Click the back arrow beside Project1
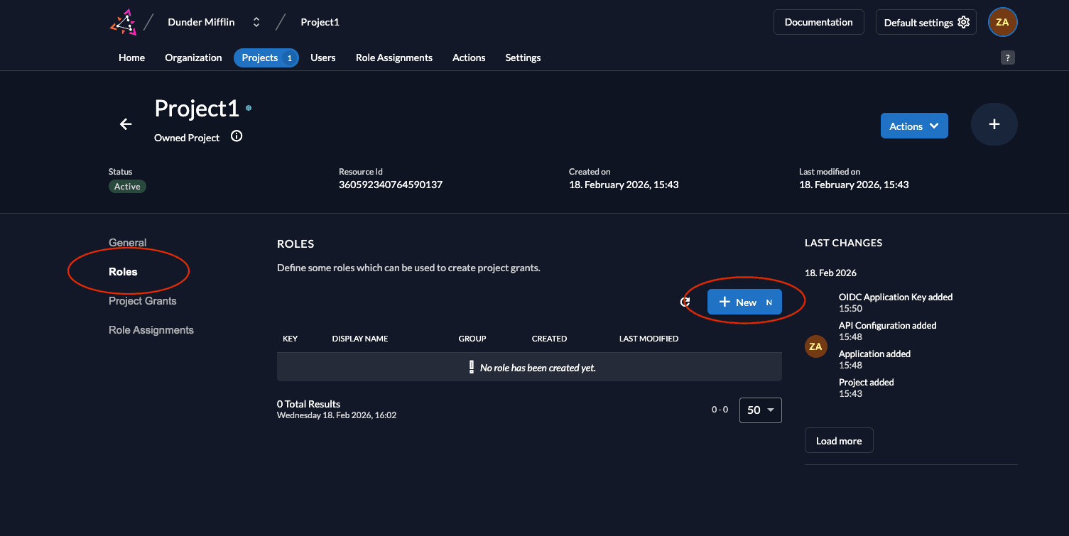The height and width of the screenshot is (536, 1069). (126, 124)
